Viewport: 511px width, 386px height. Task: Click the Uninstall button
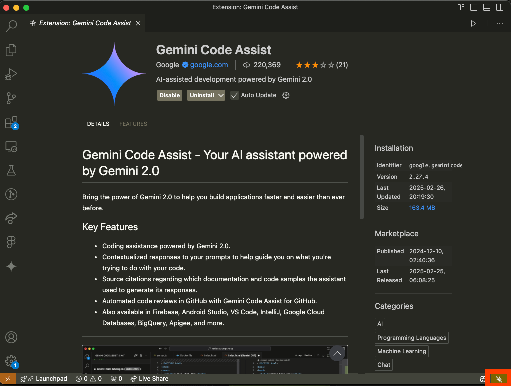click(202, 95)
